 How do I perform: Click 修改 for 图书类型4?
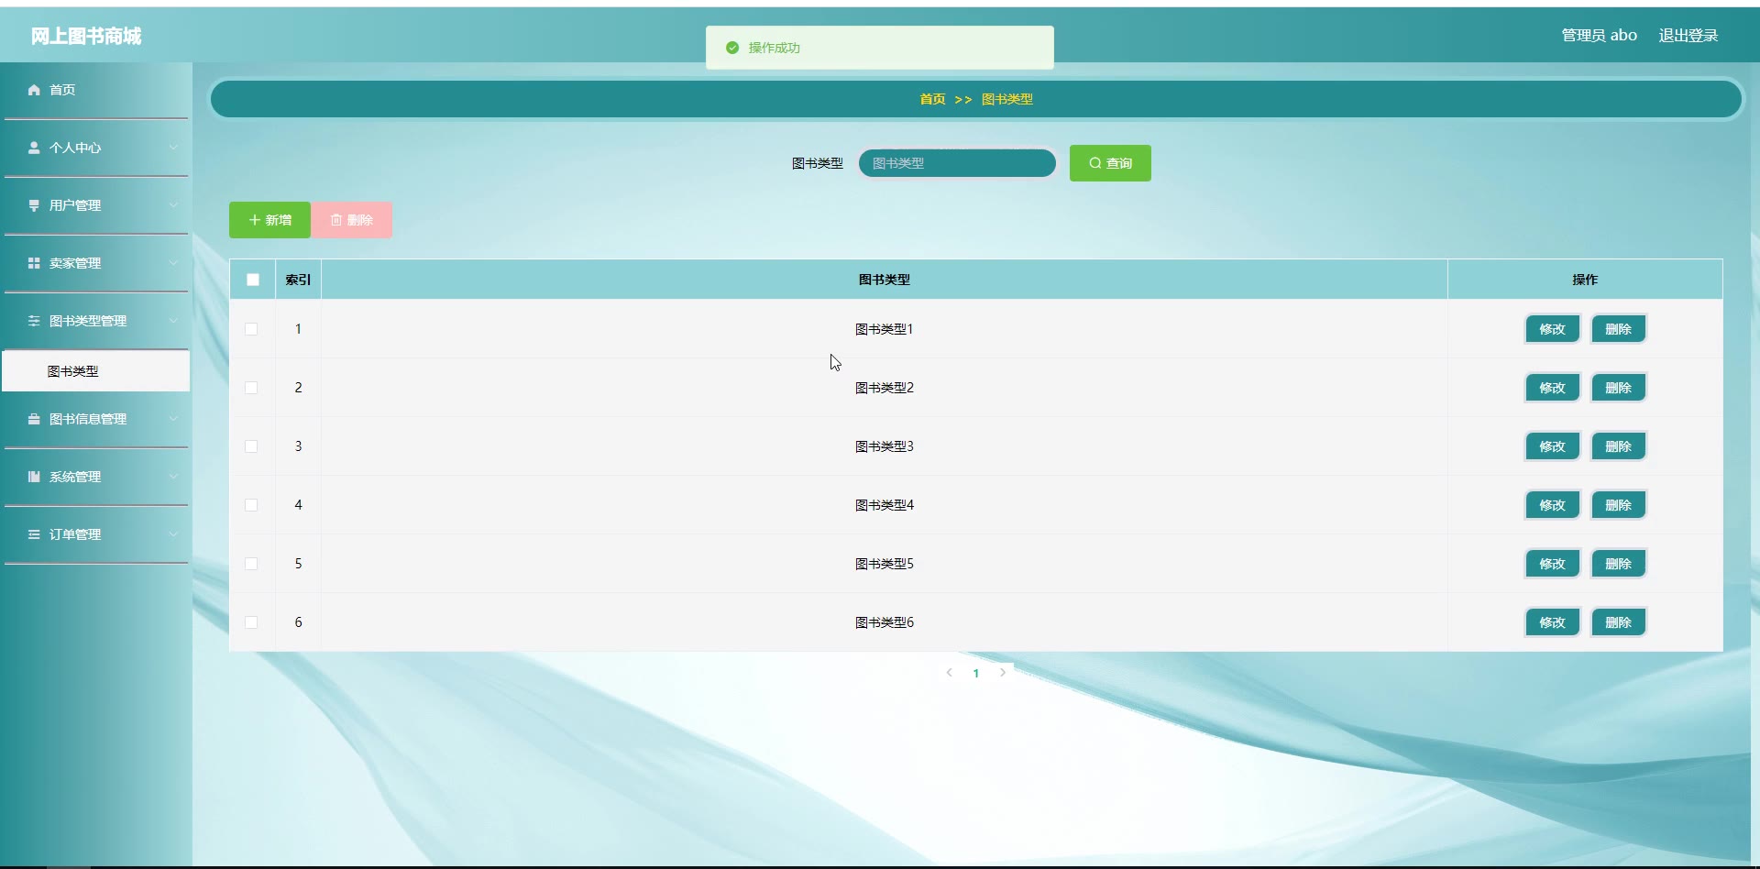1552,505
